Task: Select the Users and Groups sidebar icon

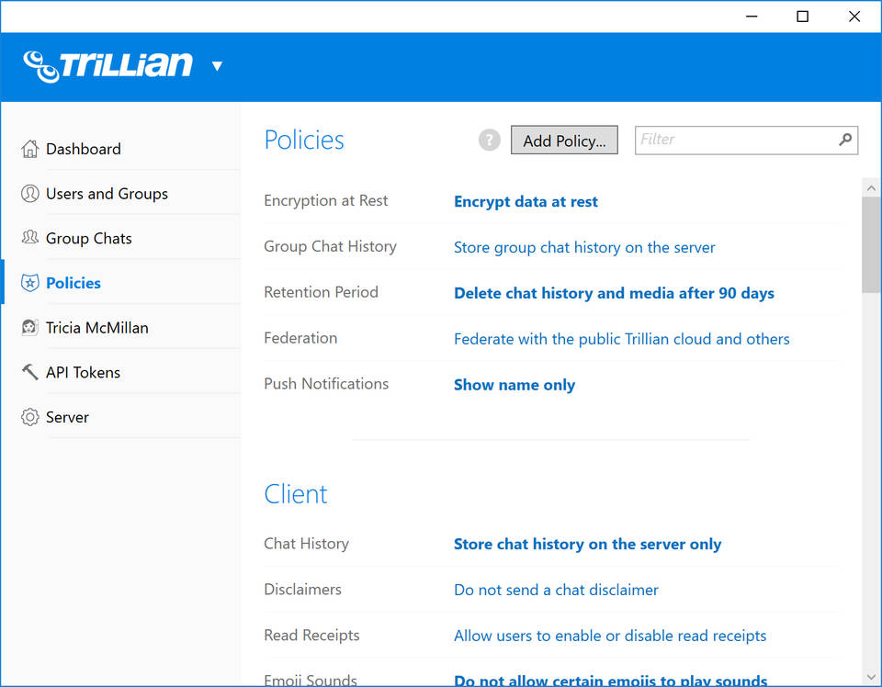Action: pyautogui.click(x=28, y=193)
